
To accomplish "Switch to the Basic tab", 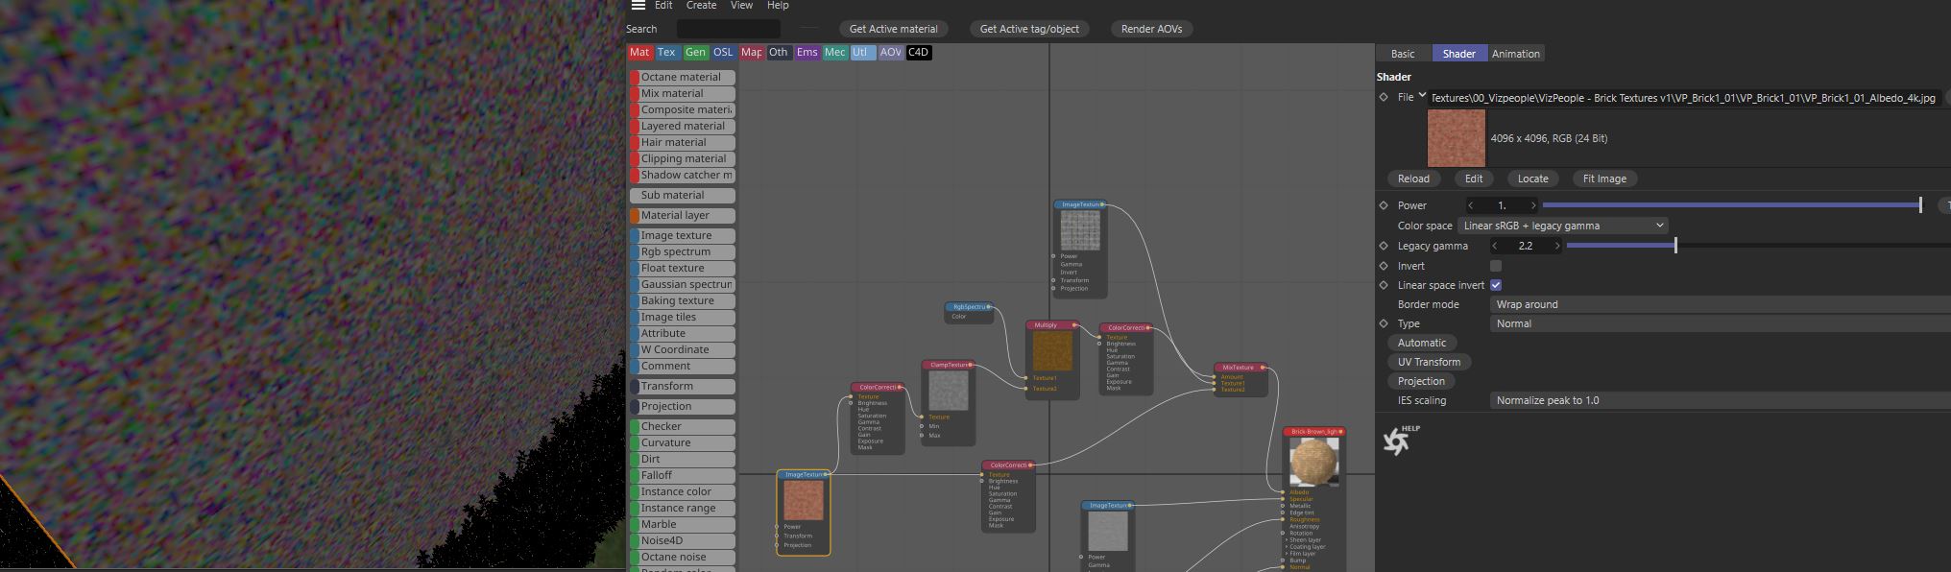I will click(x=1403, y=54).
